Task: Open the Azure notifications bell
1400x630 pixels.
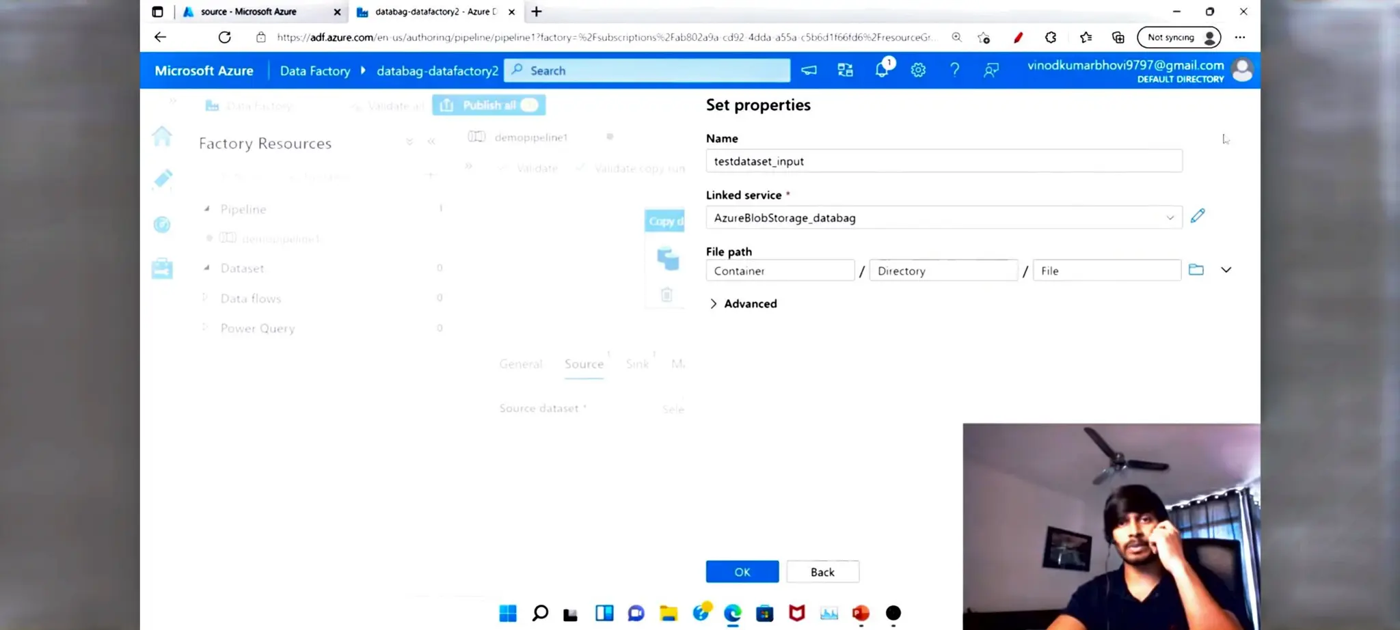Action: click(x=882, y=70)
